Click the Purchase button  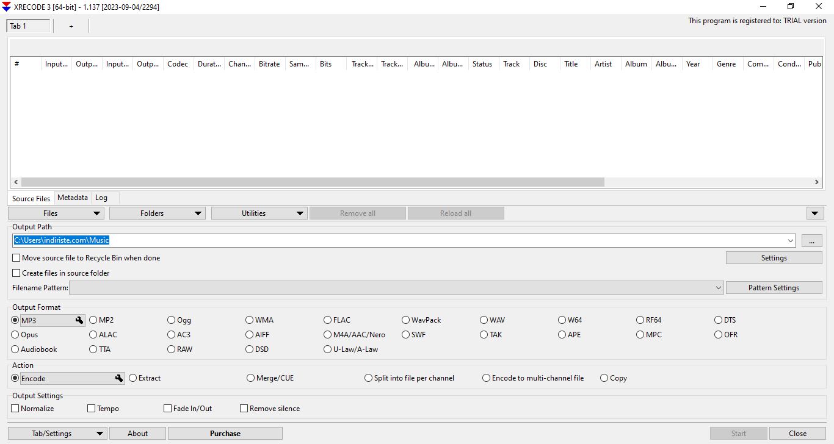pyautogui.click(x=225, y=434)
